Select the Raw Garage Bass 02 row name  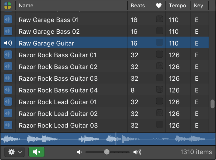pyautogui.click(x=49, y=32)
